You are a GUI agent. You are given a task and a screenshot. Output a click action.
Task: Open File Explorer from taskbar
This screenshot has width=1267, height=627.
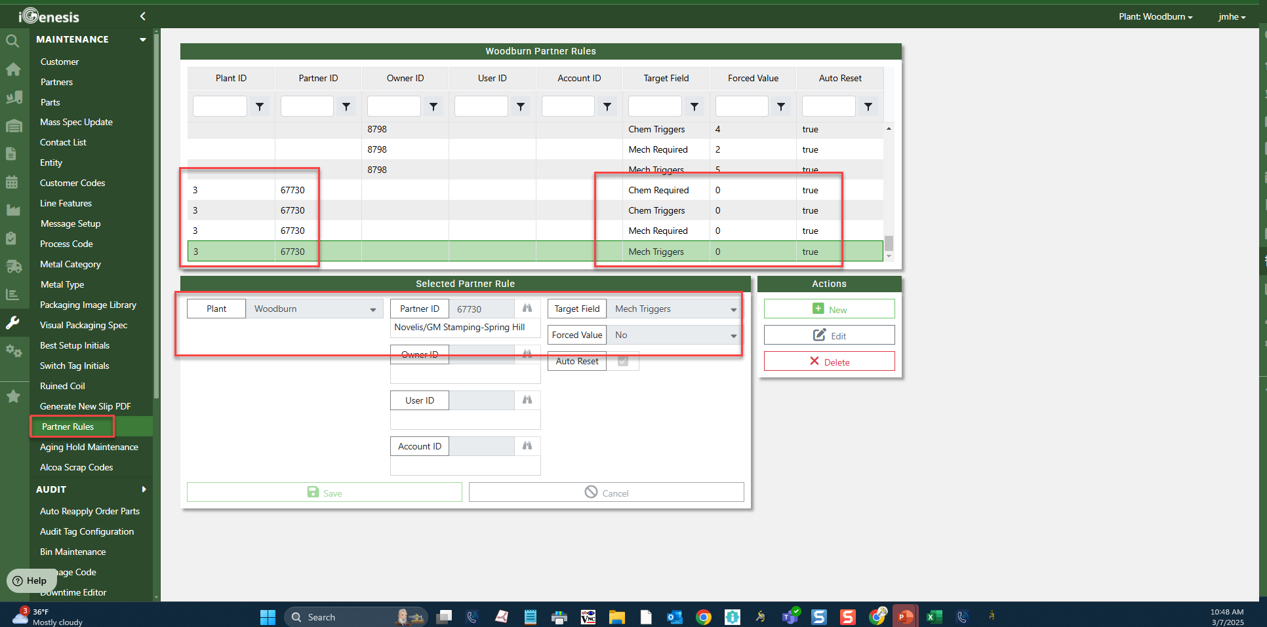617,617
